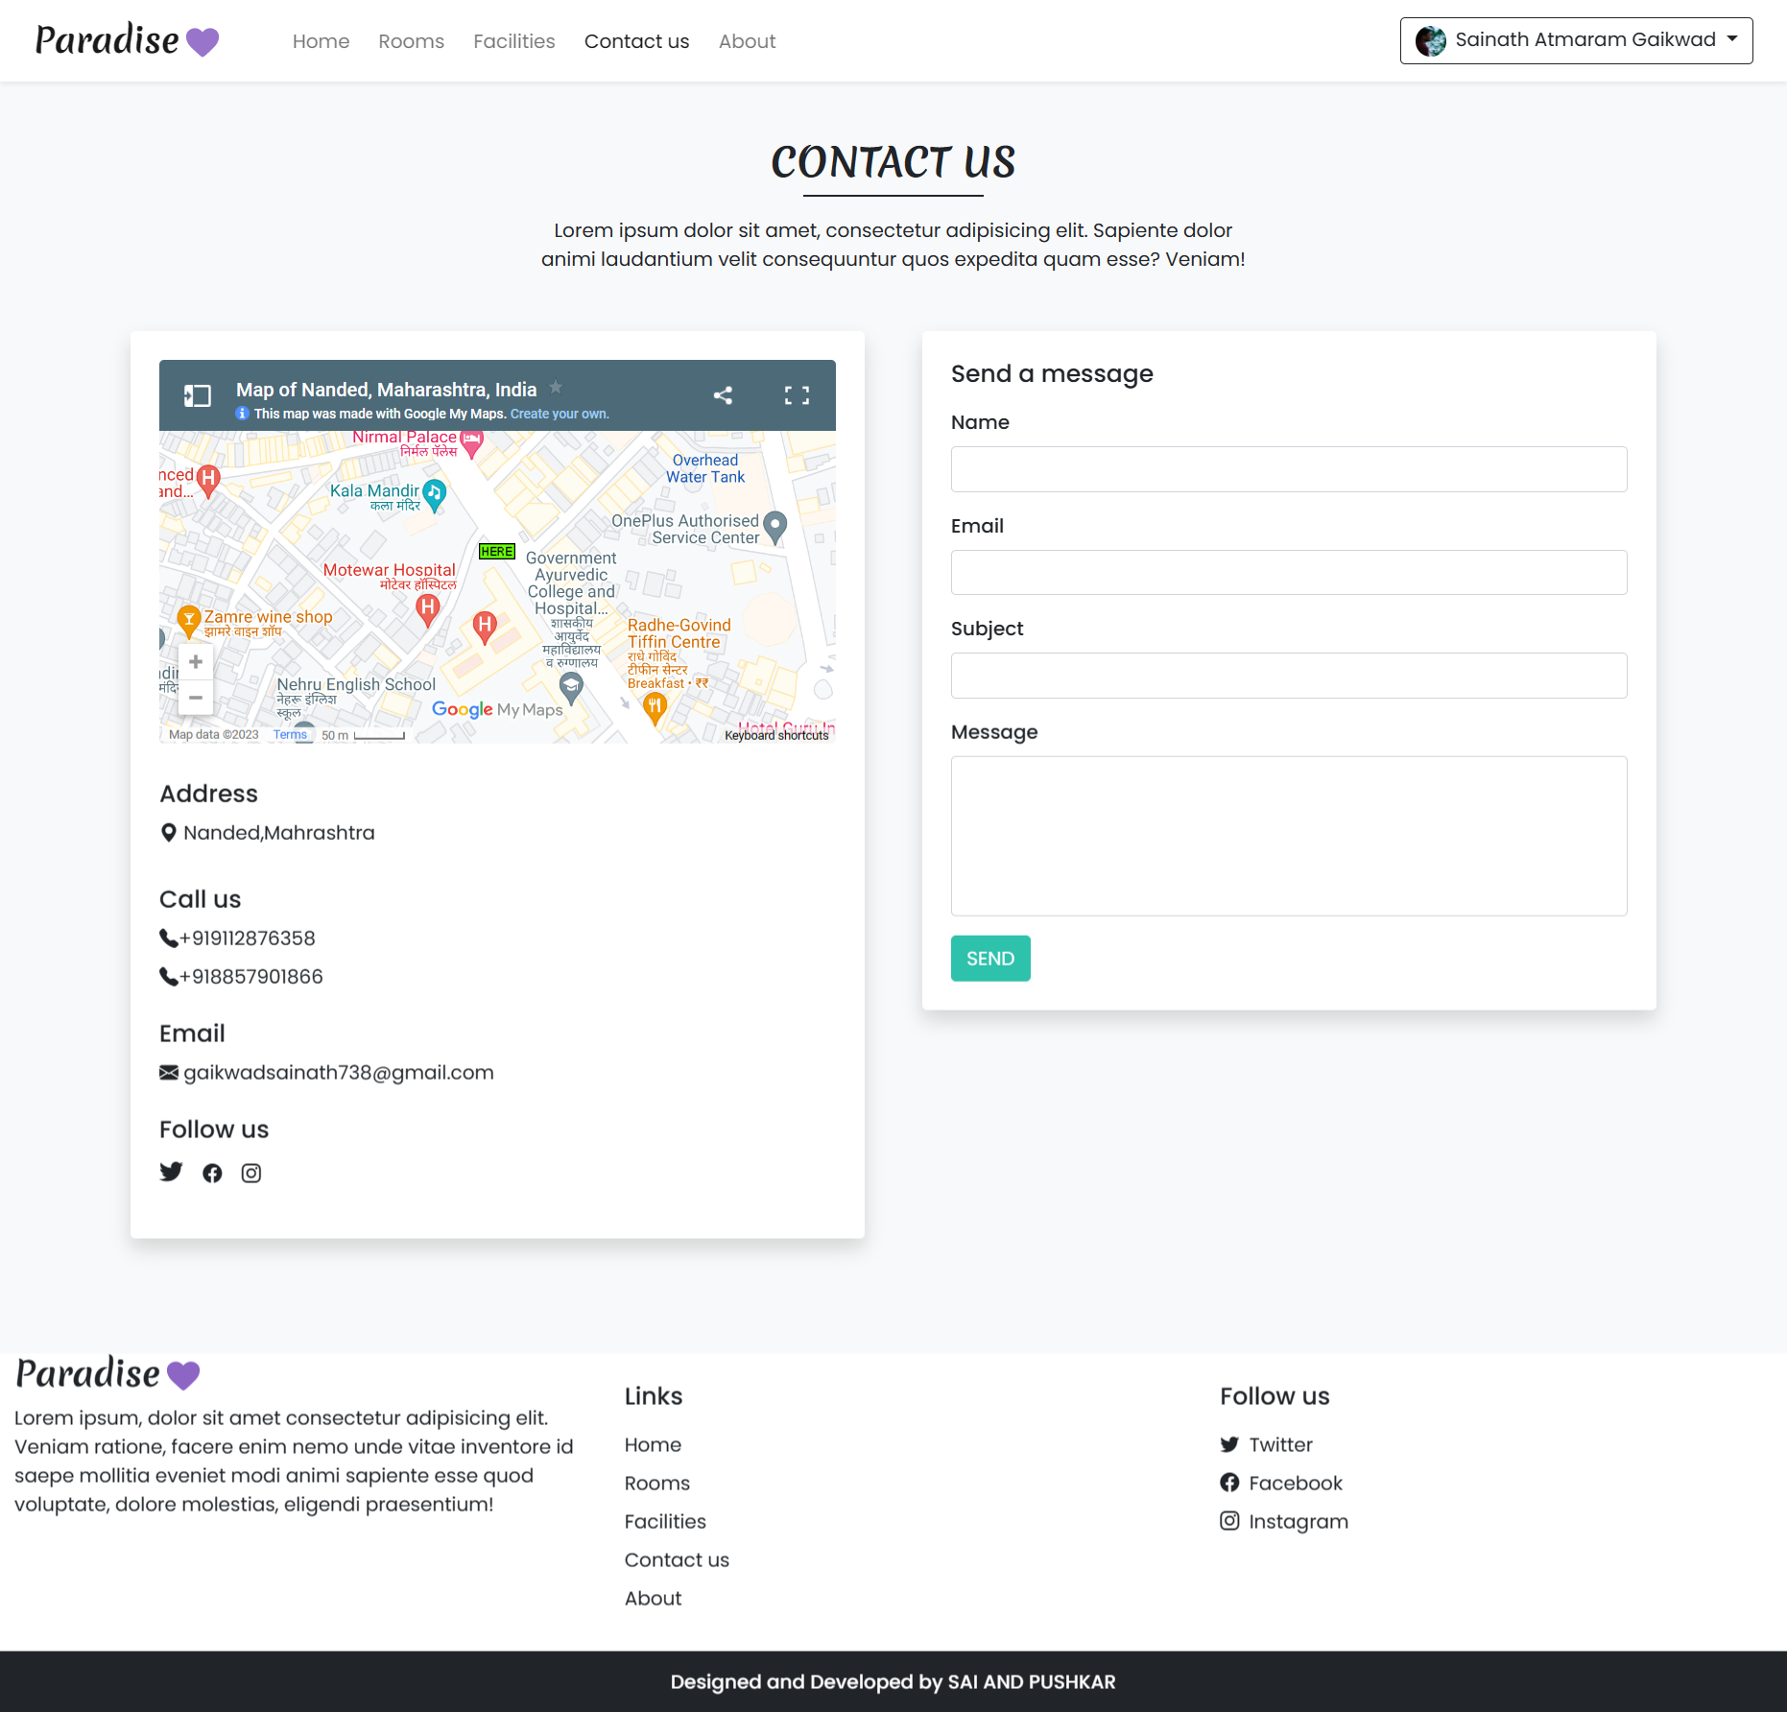Open Instagram from the contact card icons

[250, 1173]
